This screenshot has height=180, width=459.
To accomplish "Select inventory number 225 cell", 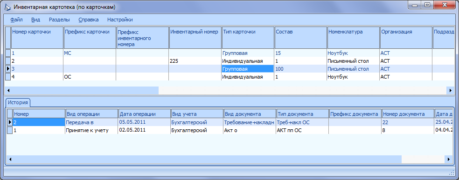I will click(195, 61).
